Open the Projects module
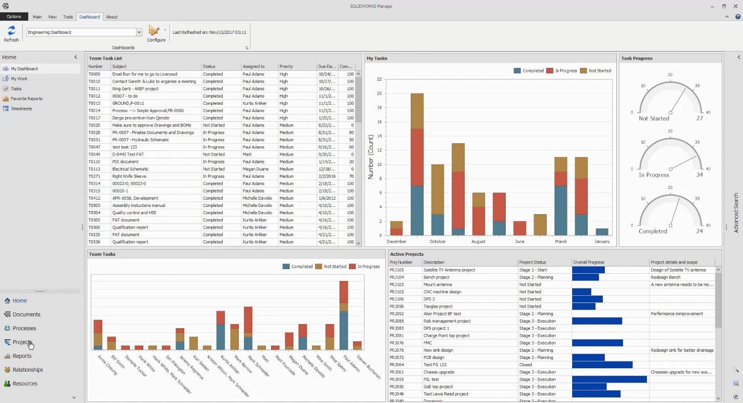743x403 pixels. (22, 342)
